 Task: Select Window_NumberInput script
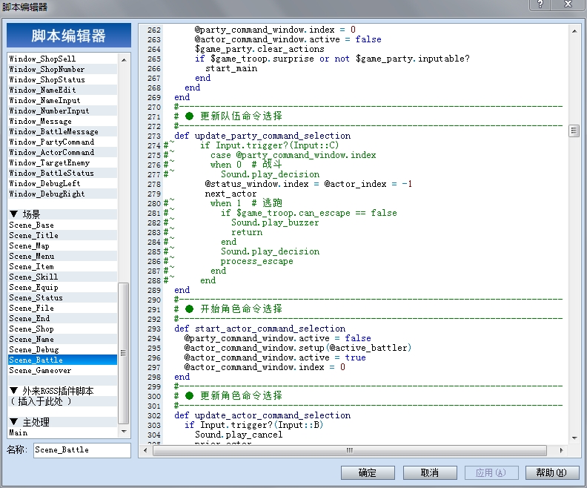(x=62, y=111)
